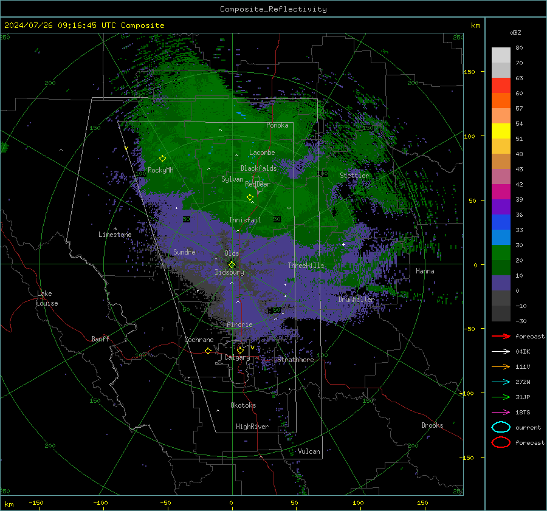Click the Lake Louise label
Screen dimensions: 547x511
pos(47,298)
